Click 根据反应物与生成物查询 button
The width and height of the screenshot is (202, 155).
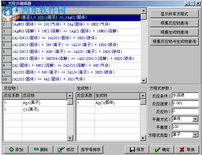click(x=174, y=41)
